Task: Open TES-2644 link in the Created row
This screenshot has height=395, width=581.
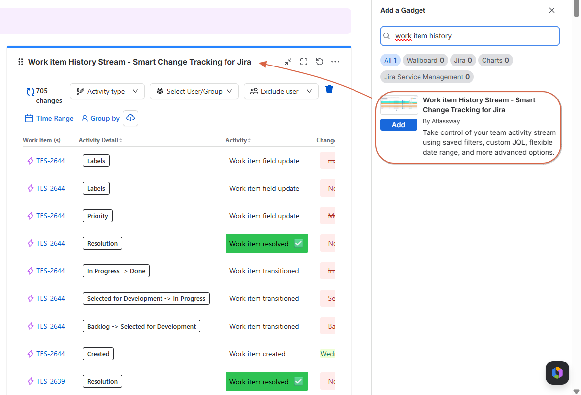Action: (50, 354)
